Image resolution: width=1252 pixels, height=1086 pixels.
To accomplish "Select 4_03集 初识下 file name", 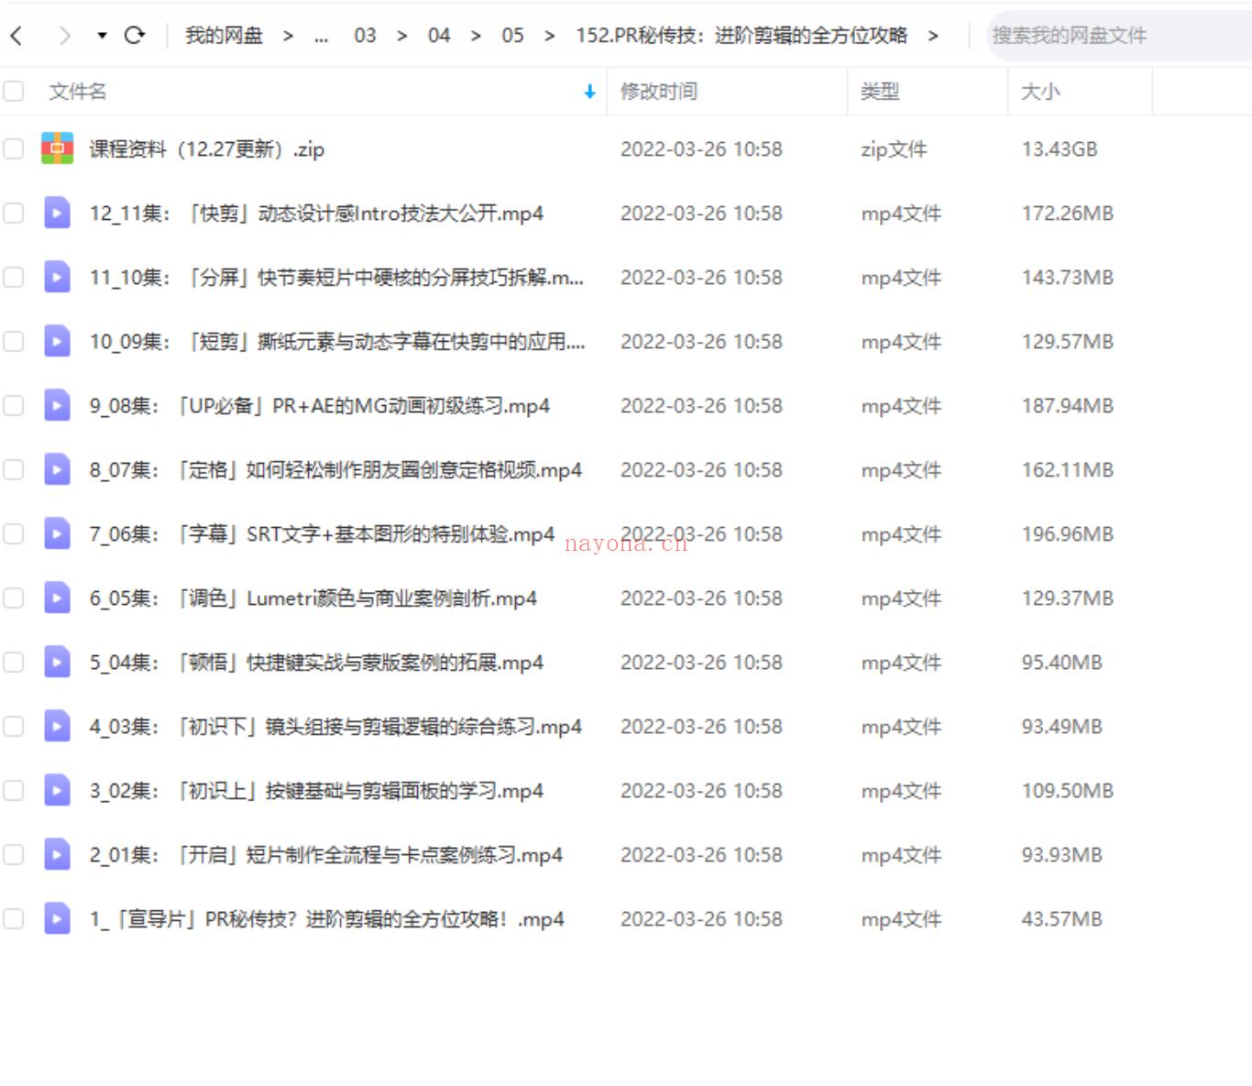I will click(x=335, y=727).
